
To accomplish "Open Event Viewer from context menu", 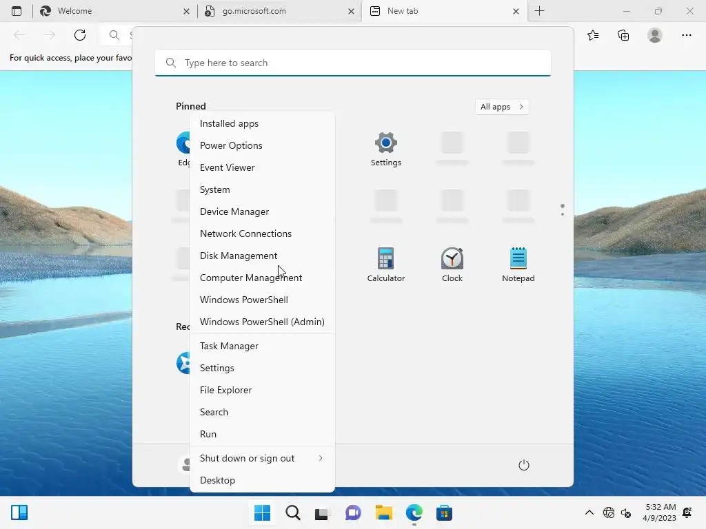I will (x=262, y=167).
